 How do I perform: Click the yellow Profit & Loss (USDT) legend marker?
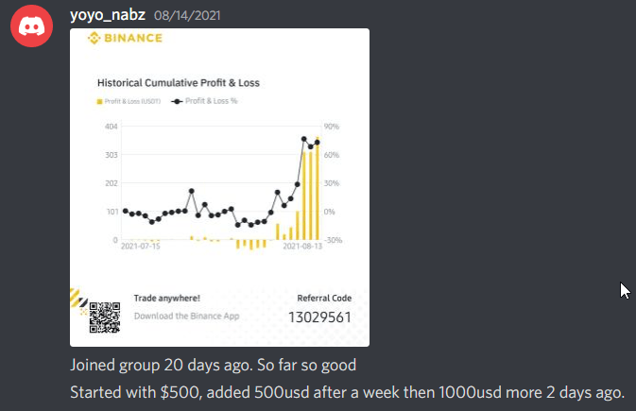100,100
